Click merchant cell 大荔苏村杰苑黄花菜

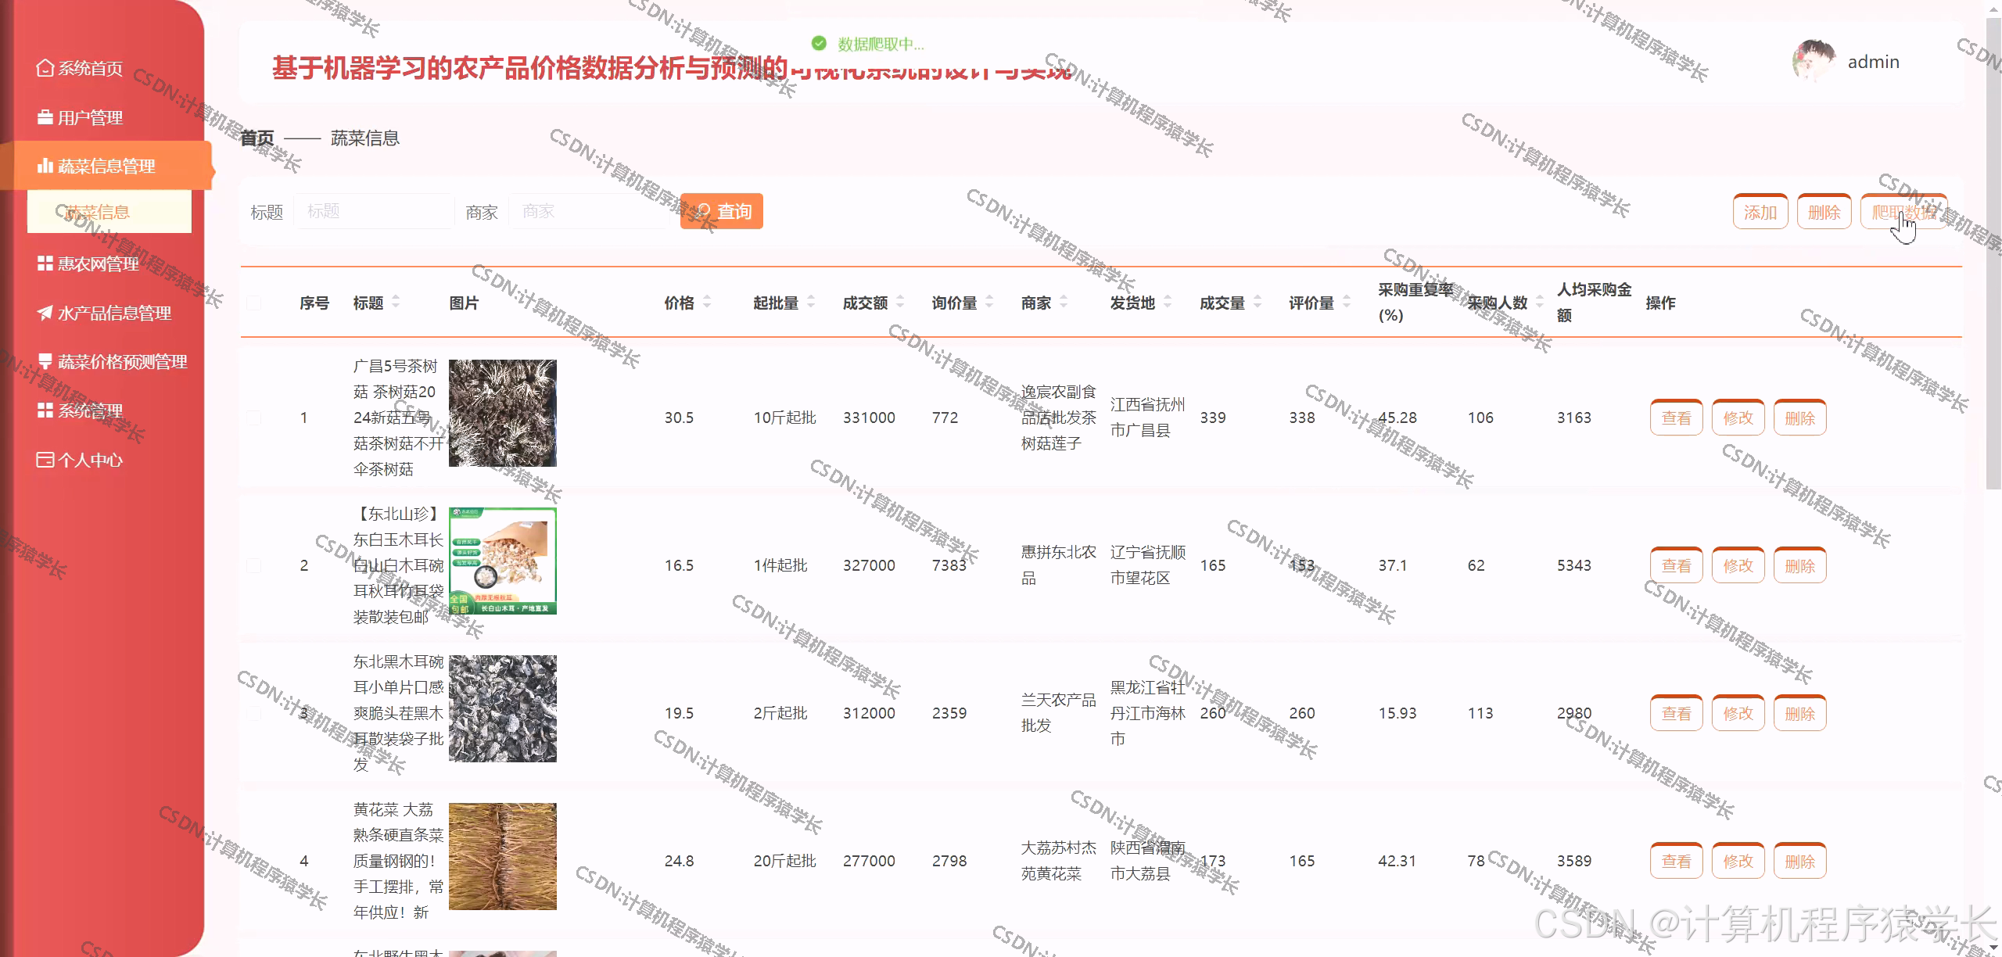pyautogui.click(x=1059, y=861)
